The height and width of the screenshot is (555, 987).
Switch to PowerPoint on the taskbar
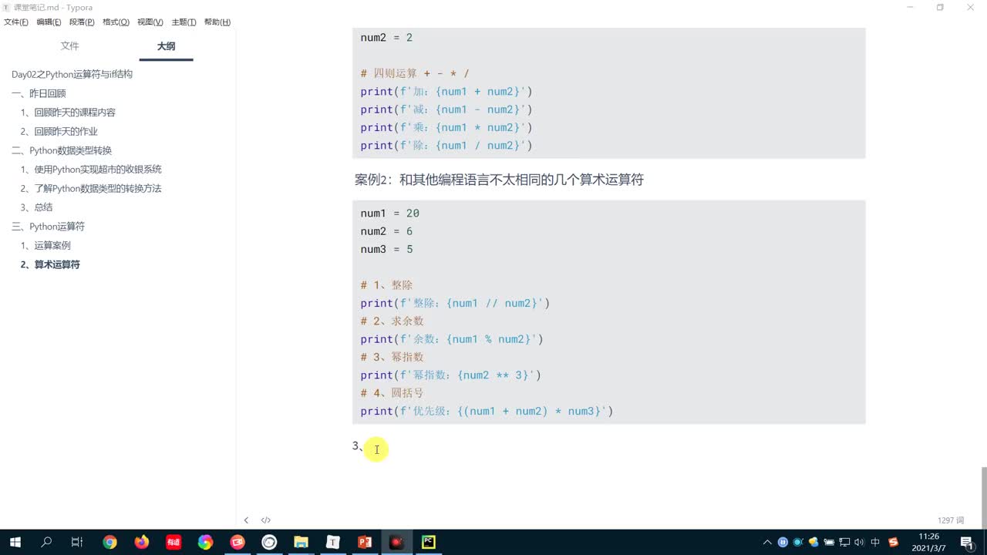(365, 542)
